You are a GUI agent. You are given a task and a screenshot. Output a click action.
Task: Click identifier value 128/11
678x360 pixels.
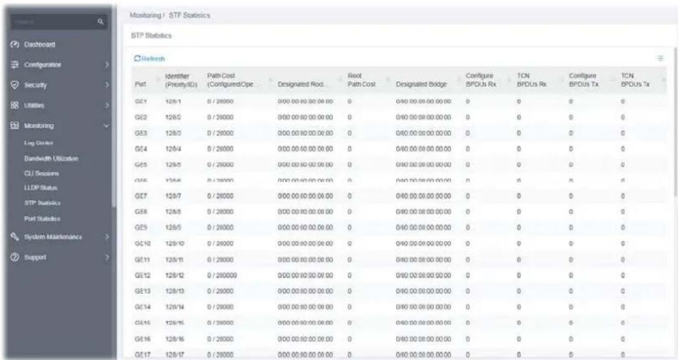(x=174, y=260)
